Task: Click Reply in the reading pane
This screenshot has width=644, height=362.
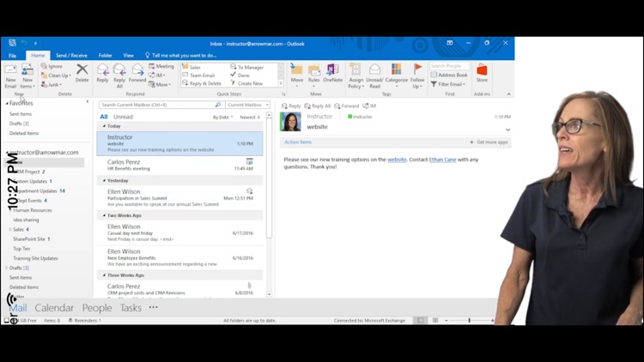Action: tap(291, 106)
